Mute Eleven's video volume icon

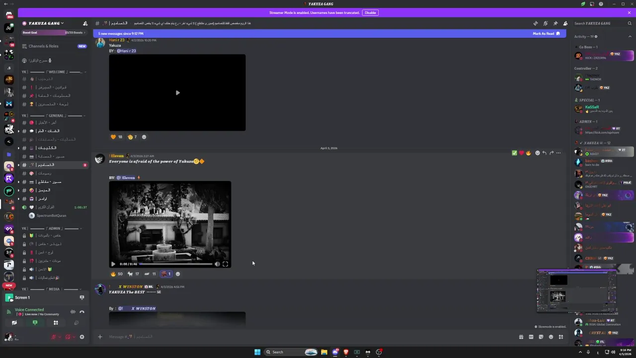tap(217, 264)
